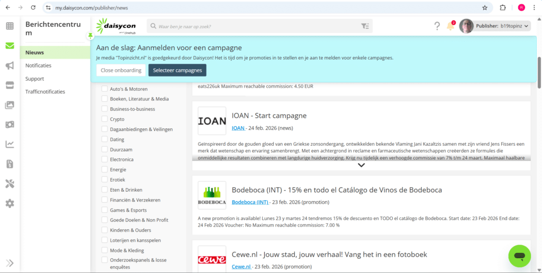
Task: Open the search filter icon
Action: tap(365, 26)
